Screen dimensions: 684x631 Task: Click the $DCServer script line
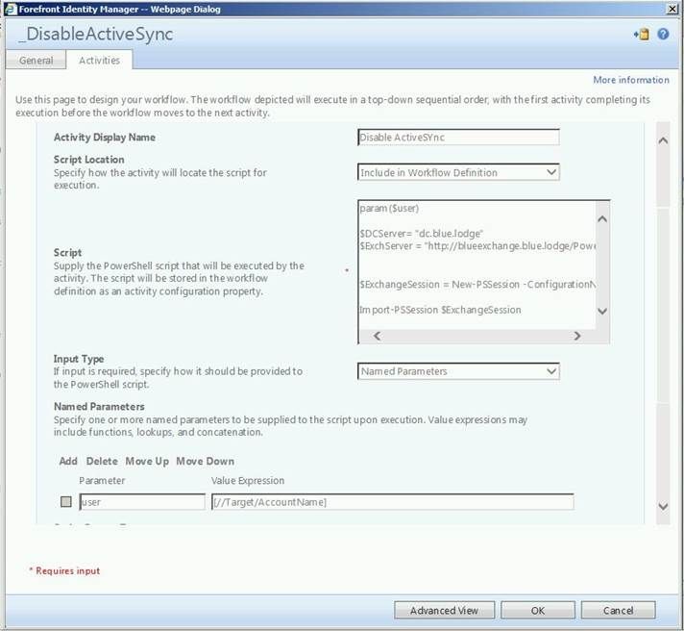[422, 234]
